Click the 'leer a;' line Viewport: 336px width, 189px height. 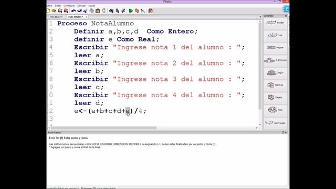coord(89,55)
